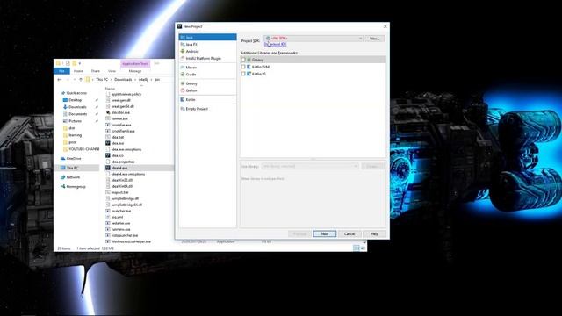Select idea.bat file

click(117, 137)
